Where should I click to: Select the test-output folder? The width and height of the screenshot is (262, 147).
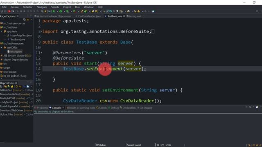pyautogui.click(x=9, y=72)
